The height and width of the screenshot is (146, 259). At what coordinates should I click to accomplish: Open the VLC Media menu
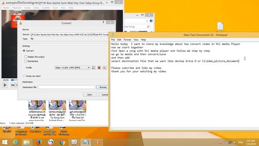[x=6, y=8]
